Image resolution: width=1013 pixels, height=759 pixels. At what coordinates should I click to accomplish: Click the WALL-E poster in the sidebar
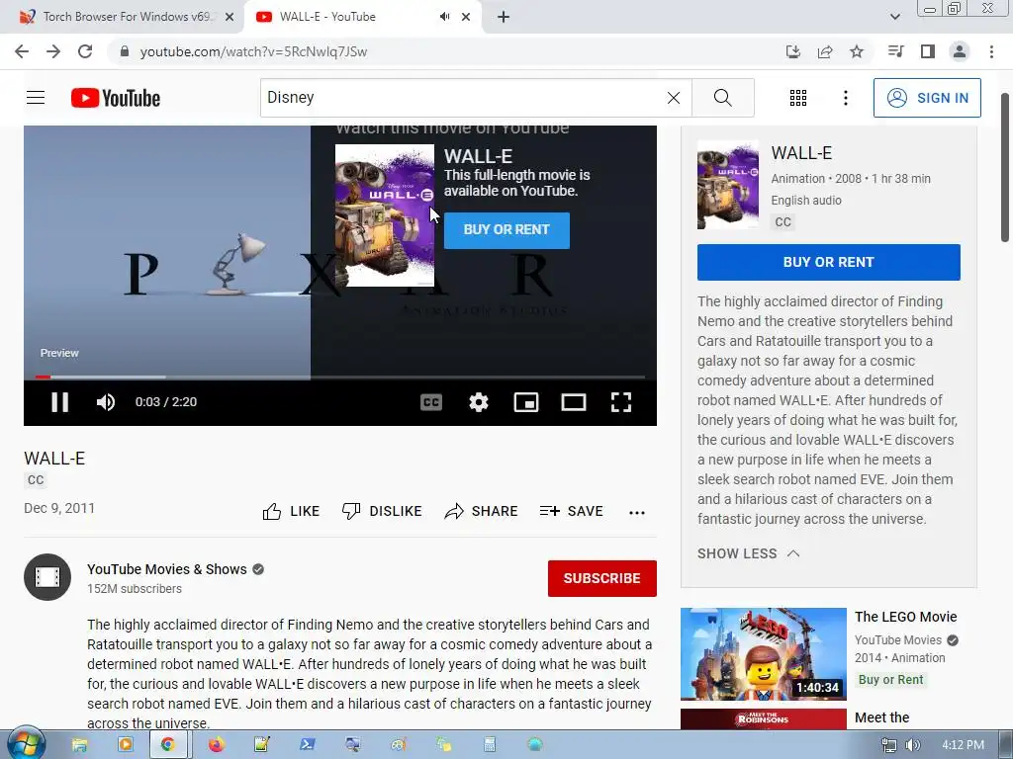pos(727,185)
